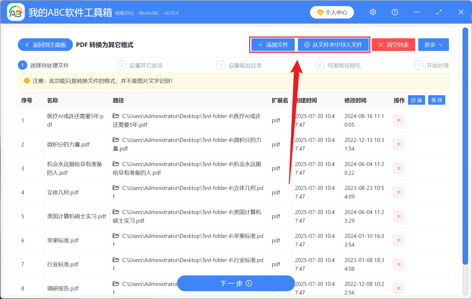Return to main panel via 返回到主面板
The width and height of the screenshot is (472, 299).
pyautogui.click(x=45, y=45)
